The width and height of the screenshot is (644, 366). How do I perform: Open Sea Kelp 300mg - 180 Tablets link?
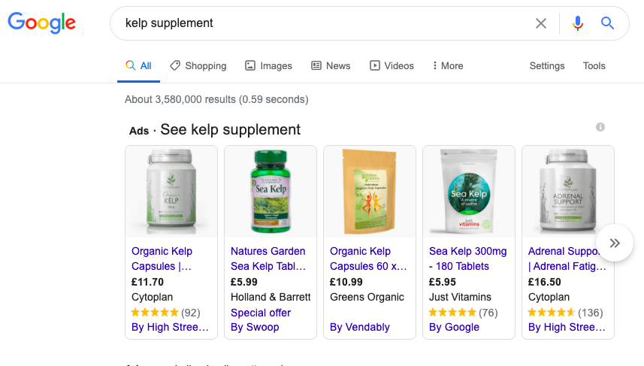tap(468, 259)
